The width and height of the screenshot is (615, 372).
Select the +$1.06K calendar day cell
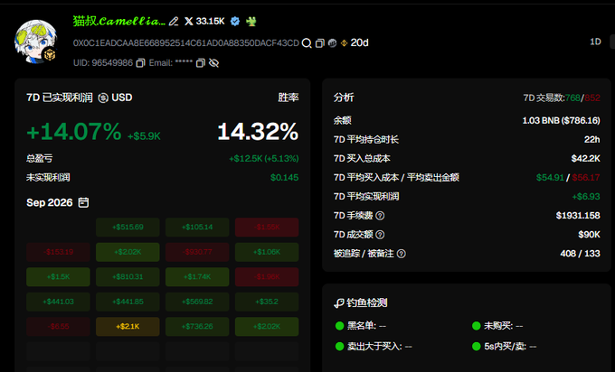point(267,252)
